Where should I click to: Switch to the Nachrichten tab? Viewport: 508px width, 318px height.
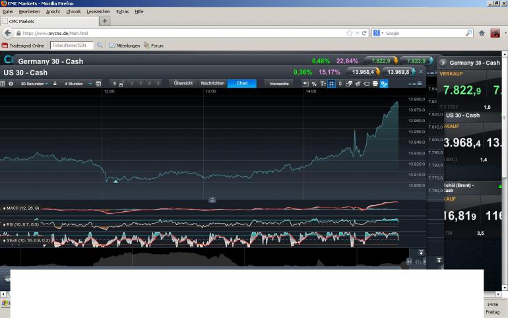coord(212,83)
